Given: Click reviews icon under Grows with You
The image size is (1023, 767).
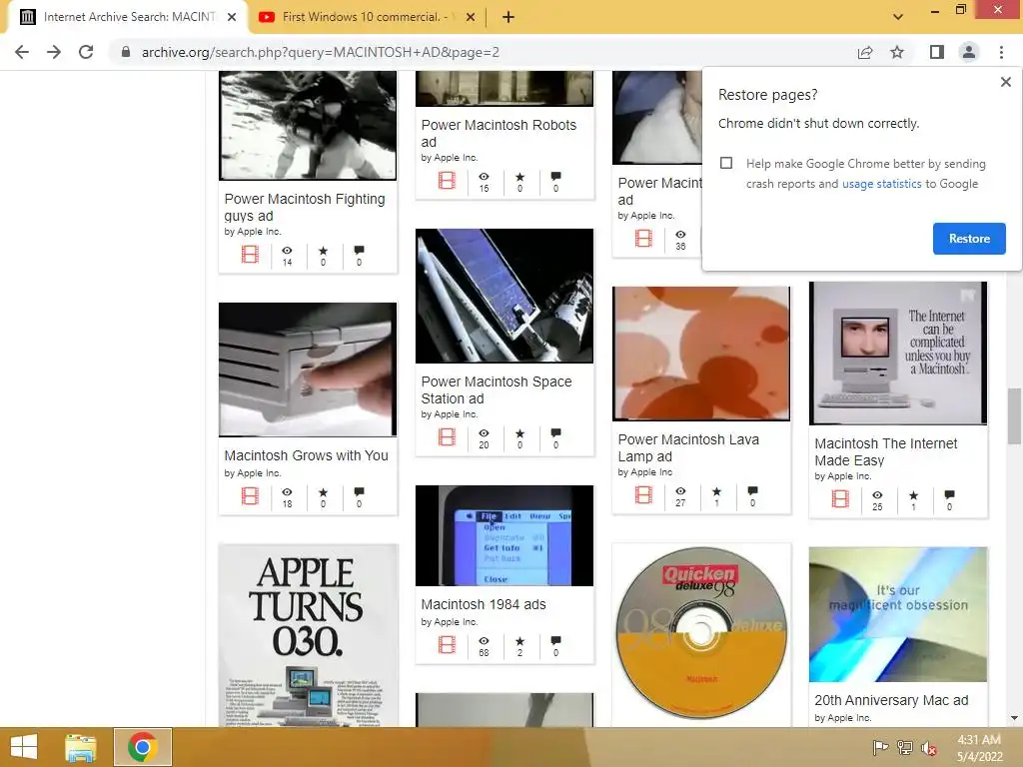Looking at the screenshot, I should tap(359, 492).
